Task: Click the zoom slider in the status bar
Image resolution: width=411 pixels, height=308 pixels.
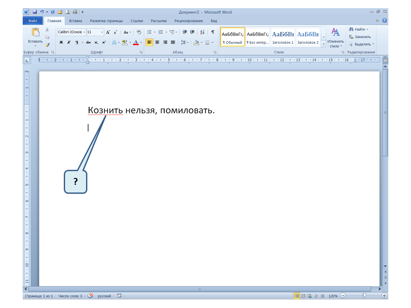Action: (364, 296)
